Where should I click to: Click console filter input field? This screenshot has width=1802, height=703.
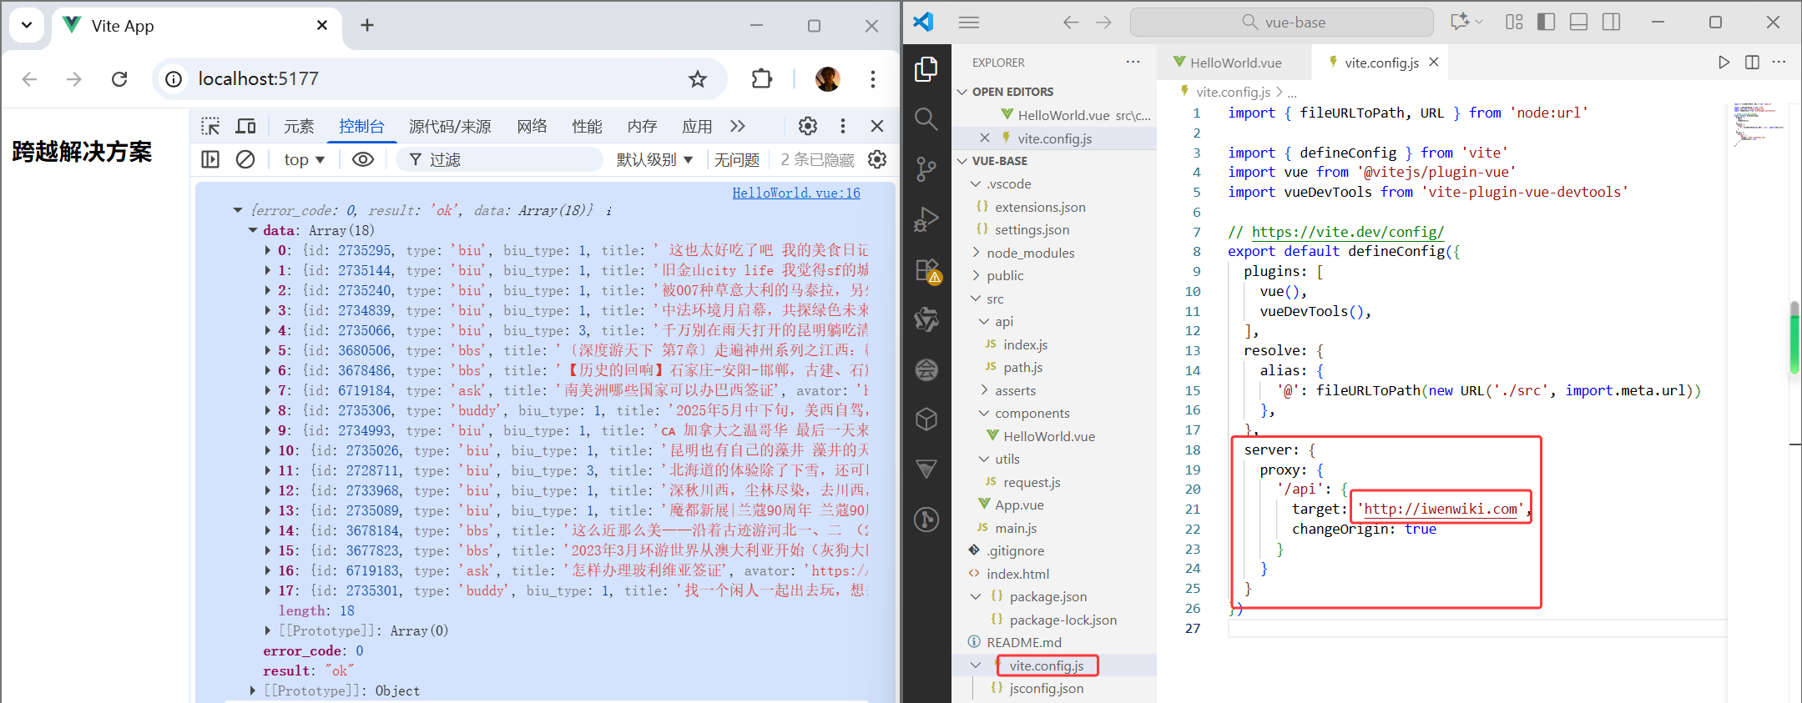(499, 159)
